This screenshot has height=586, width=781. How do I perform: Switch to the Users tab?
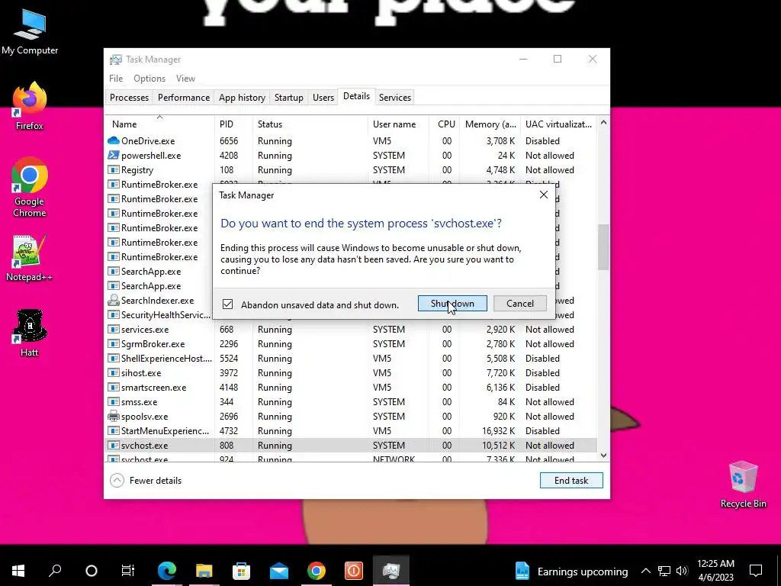pyautogui.click(x=323, y=98)
